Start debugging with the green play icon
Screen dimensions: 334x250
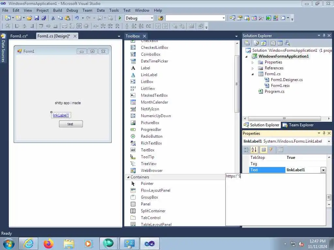click(x=120, y=18)
